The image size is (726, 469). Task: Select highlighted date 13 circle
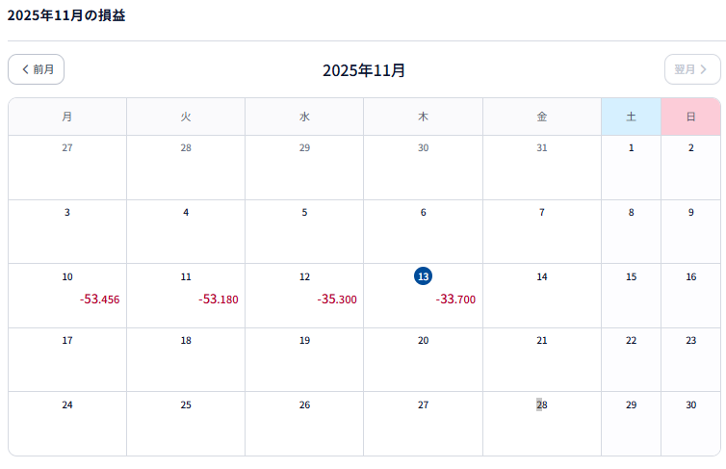423,276
